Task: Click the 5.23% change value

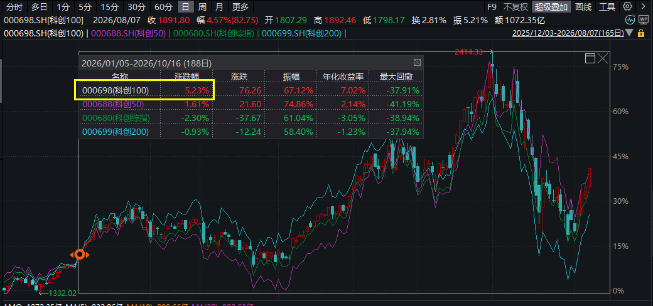Action: coord(196,90)
